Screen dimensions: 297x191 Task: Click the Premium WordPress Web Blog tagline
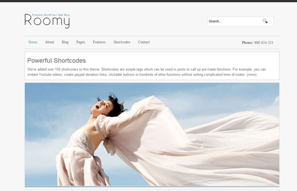point(51,15)
